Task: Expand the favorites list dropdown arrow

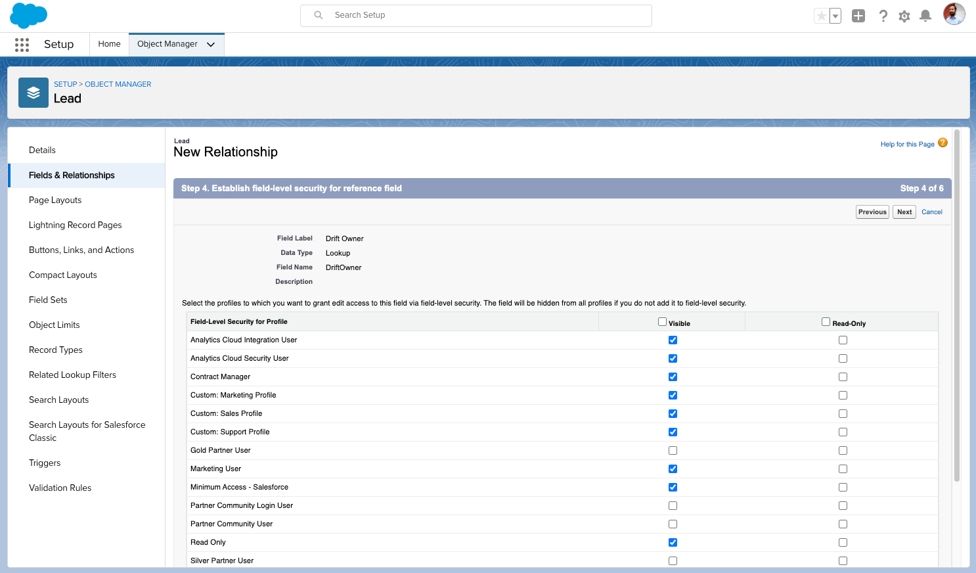Action: 835,16
